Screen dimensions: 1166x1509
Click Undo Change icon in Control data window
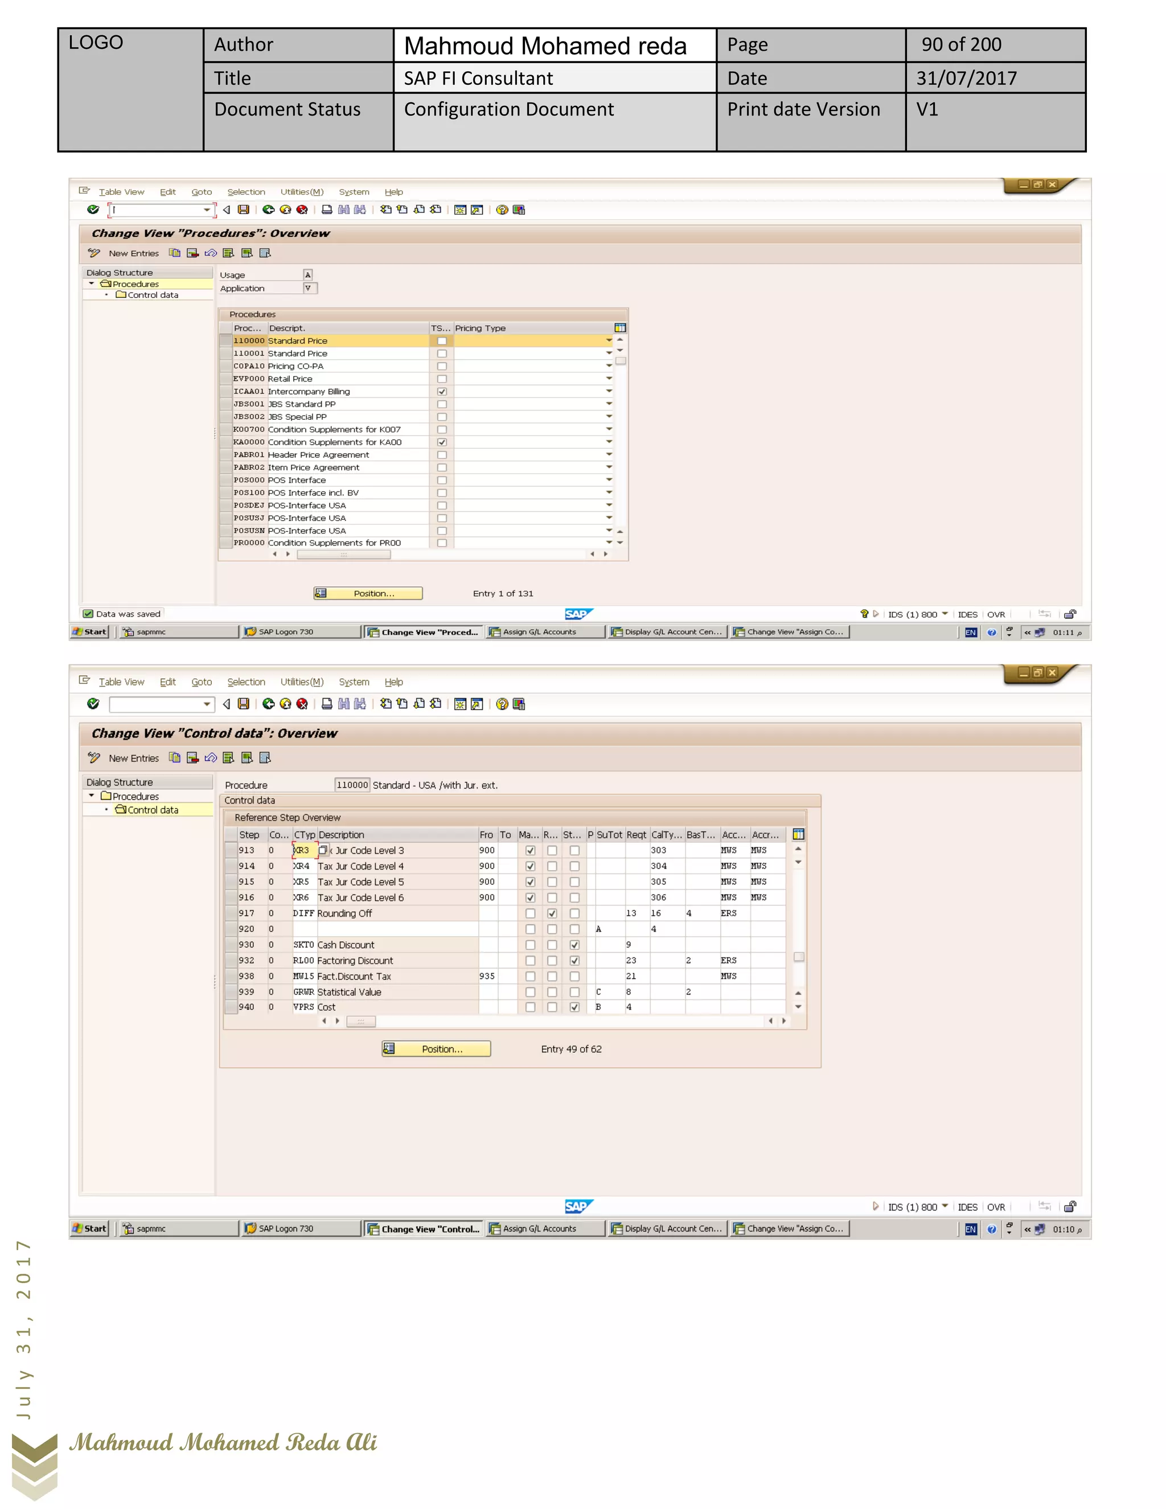click(211, 758)
